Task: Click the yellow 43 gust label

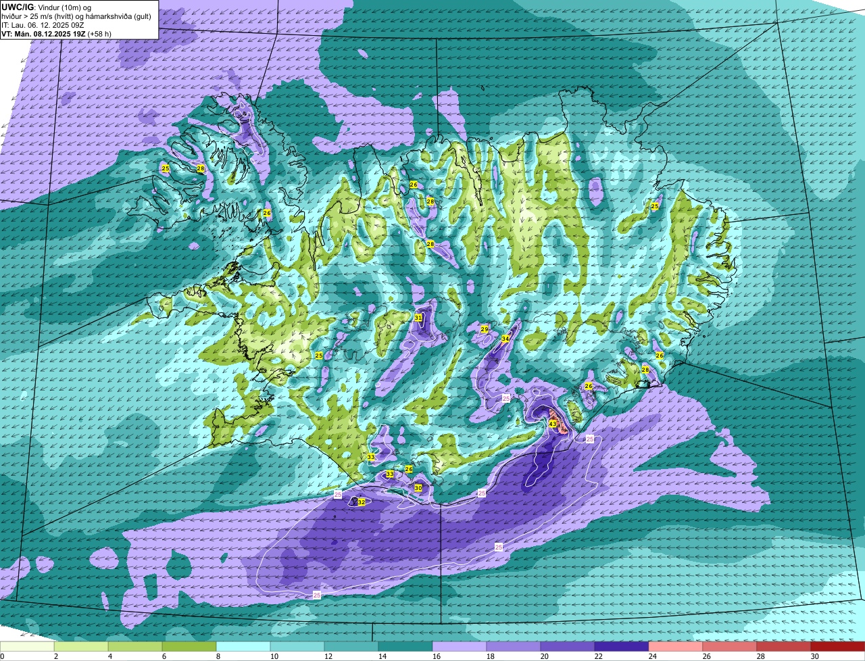Action: click(x=553, y=424)
